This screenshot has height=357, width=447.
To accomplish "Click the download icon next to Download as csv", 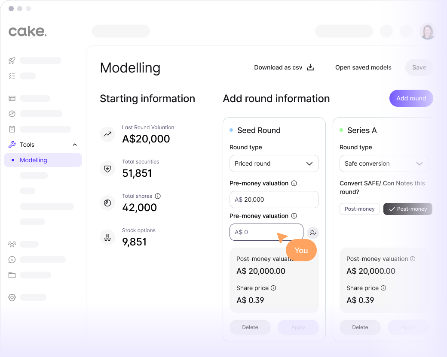I will (310, 67).
